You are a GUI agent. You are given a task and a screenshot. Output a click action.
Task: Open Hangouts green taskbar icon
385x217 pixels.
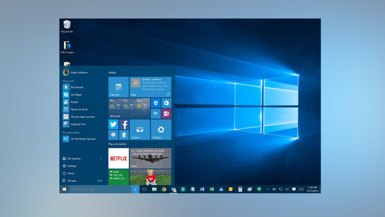[x=259, y=189]
